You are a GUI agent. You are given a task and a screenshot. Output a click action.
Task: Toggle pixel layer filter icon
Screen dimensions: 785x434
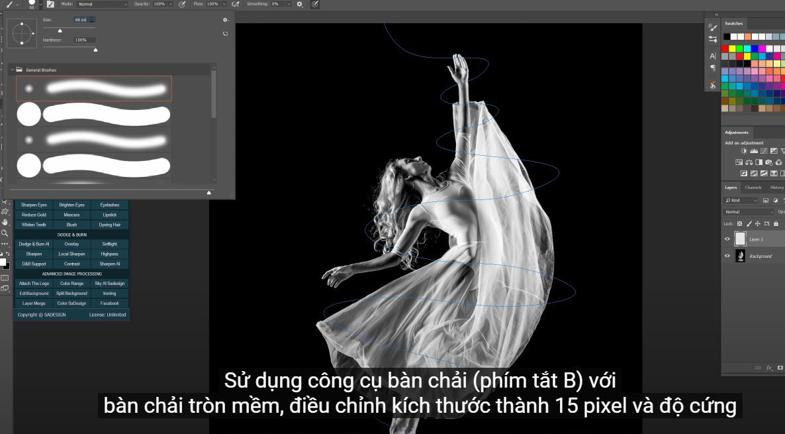coord(766,200)
